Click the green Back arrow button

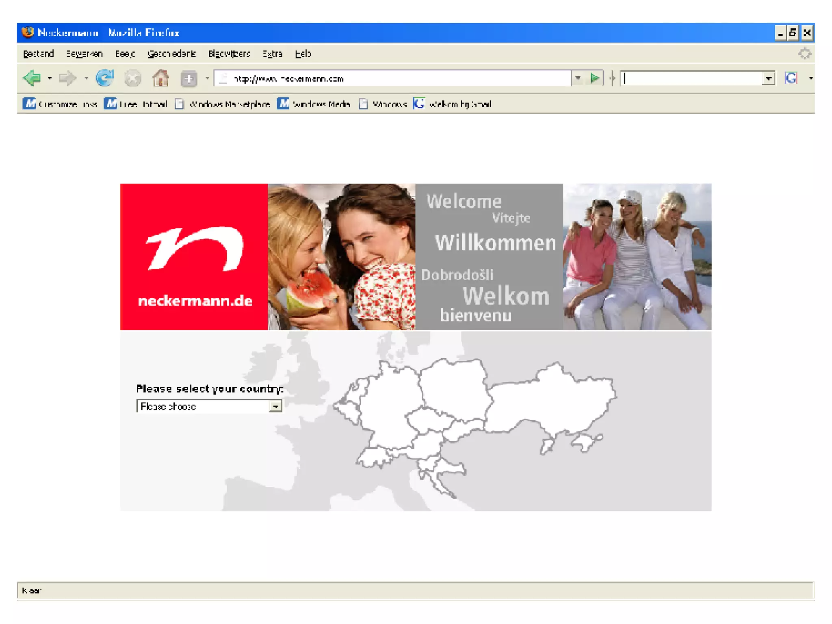click(x=32, y=78)
